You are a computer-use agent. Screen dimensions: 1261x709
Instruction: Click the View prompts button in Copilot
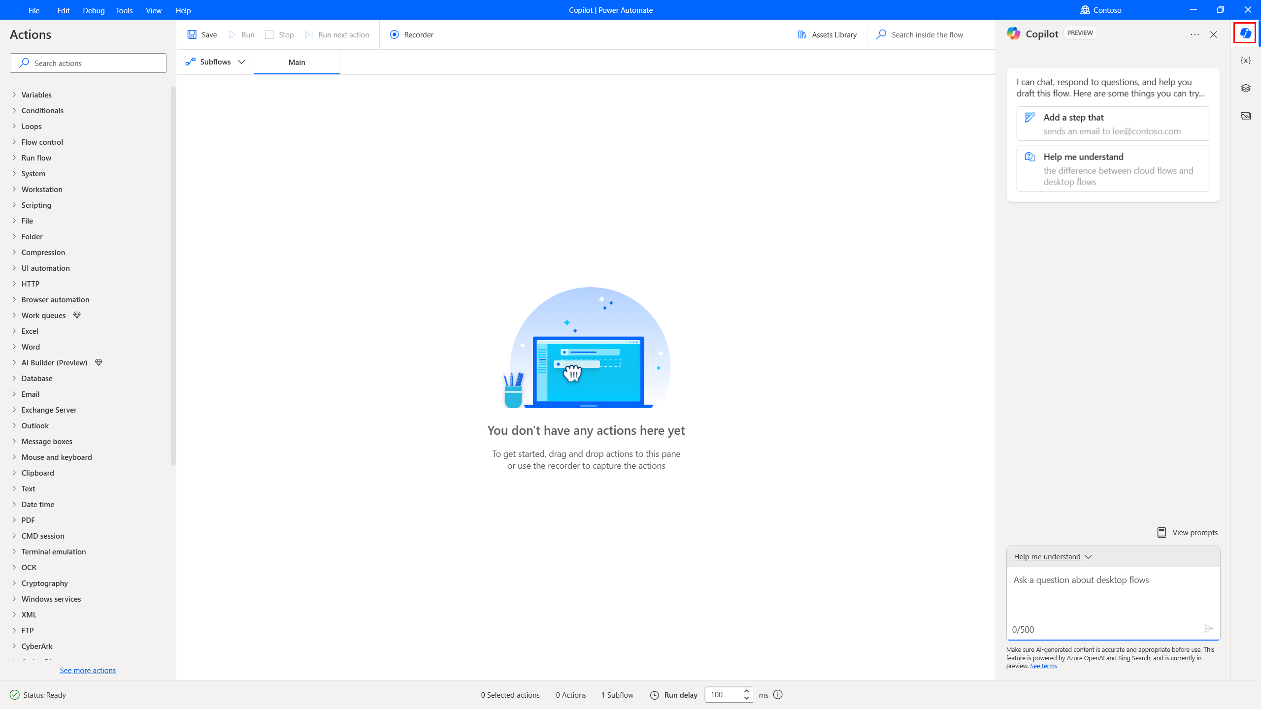pos(1187,532)
